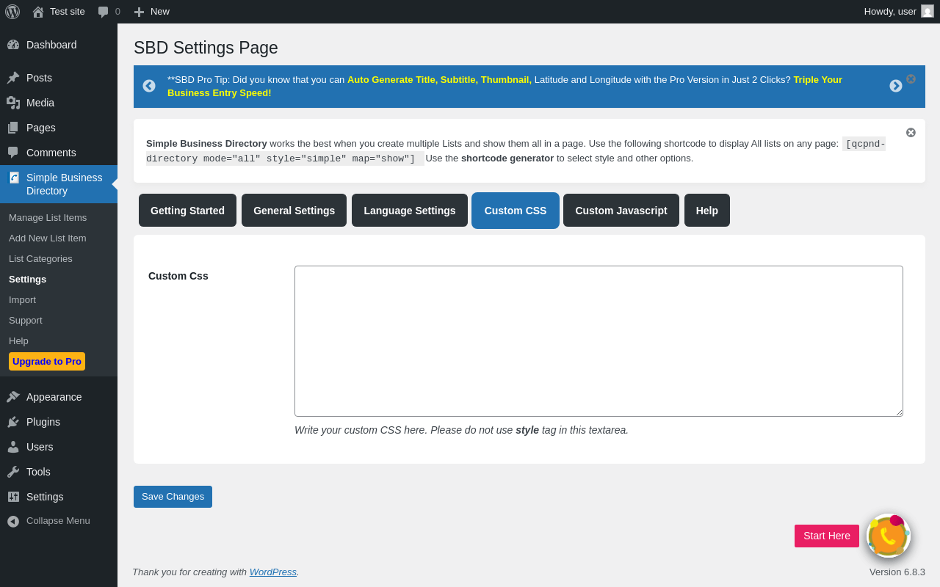
Task: Click the Dashboard gauge icon
Action: pyautogui.click(x=13, y=45)
